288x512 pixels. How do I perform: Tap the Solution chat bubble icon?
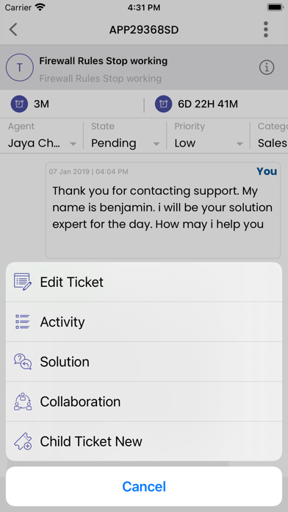[x=23, y=361]
